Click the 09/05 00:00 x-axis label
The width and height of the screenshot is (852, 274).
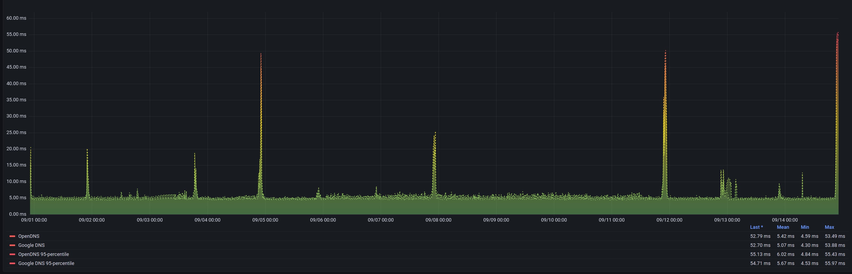(265, 220)
